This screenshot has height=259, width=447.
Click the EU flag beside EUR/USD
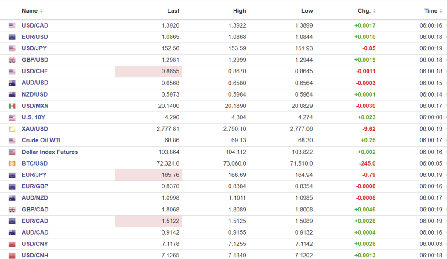tap(12, 37)
